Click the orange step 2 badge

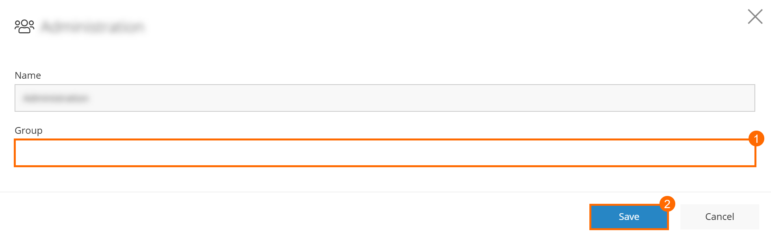pyautogui.click(x=667, y=204)
